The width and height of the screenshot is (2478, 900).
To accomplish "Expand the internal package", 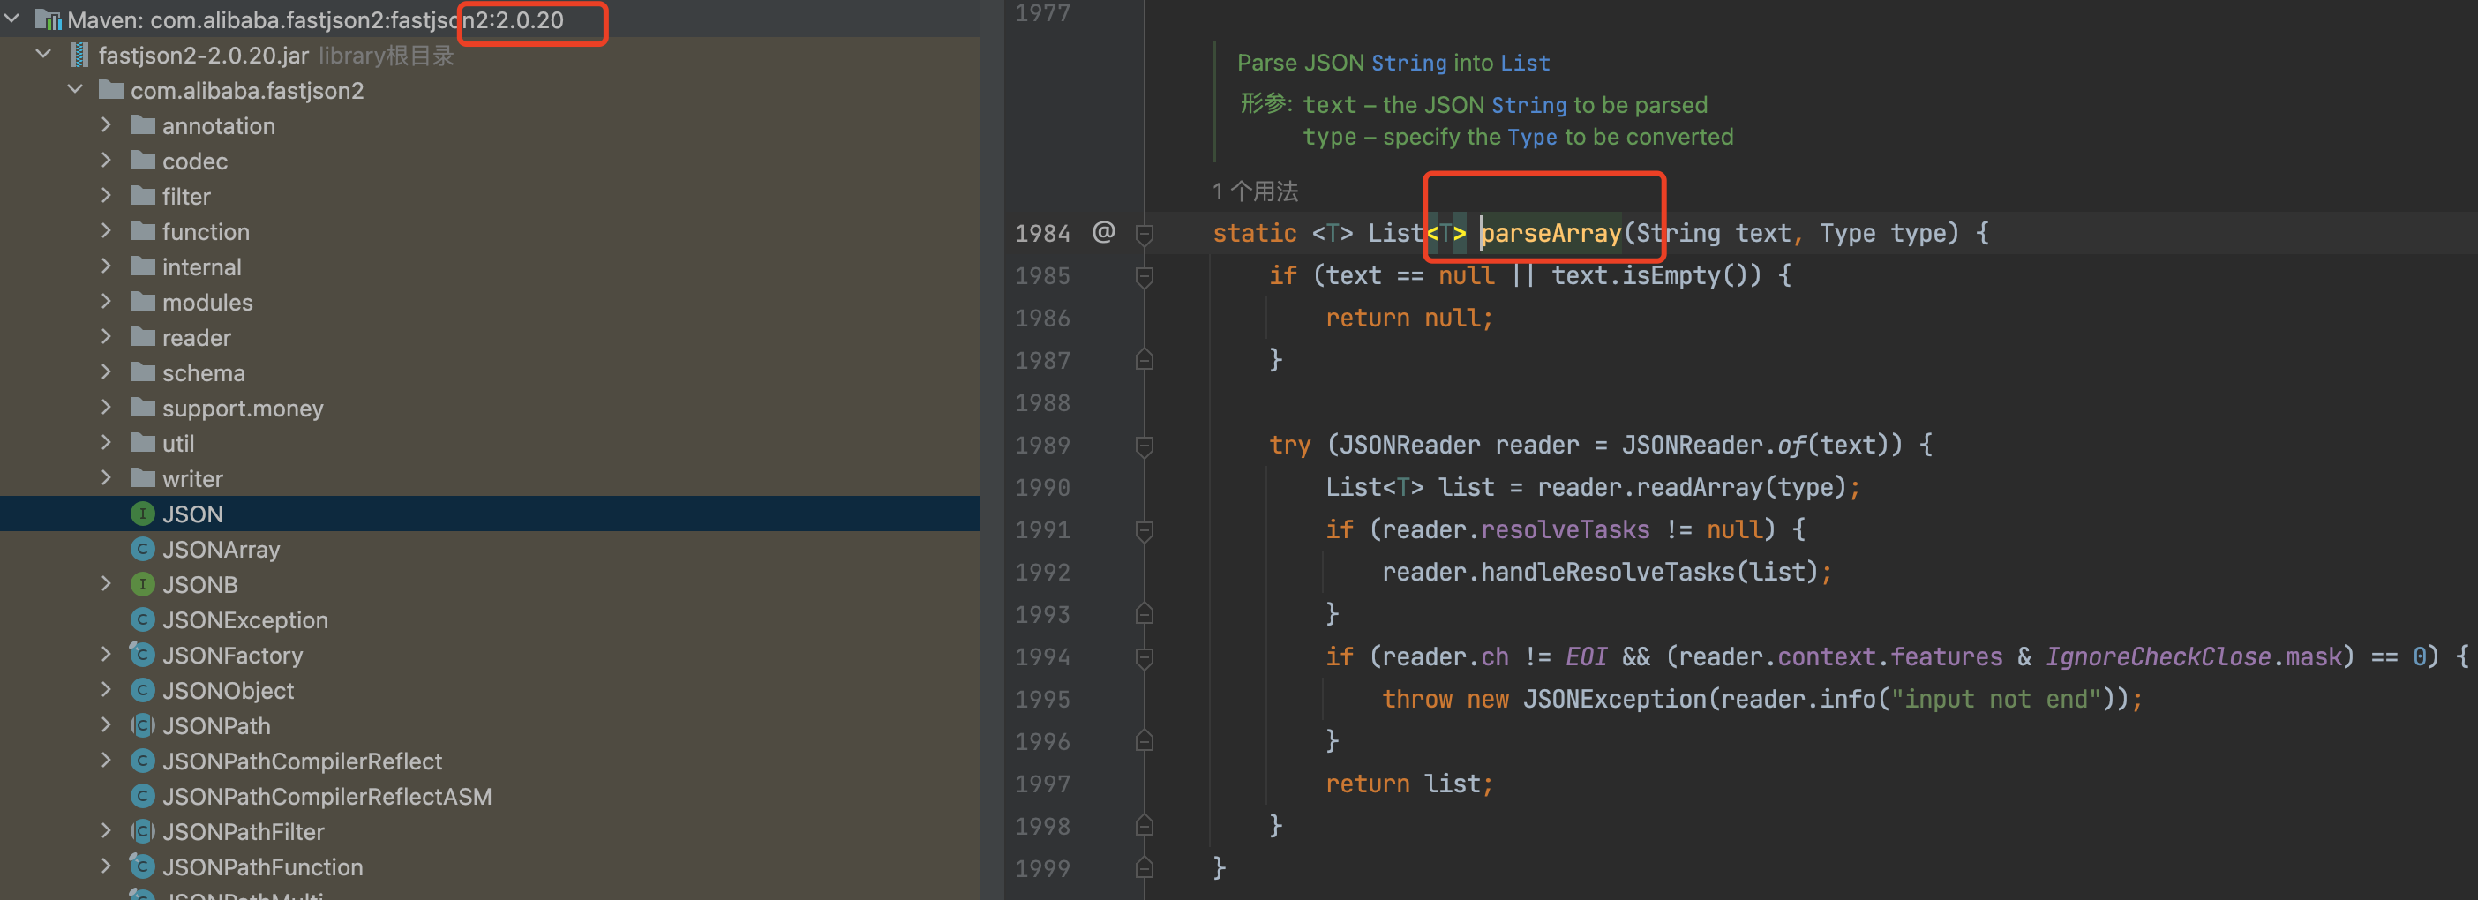I will pyautogui.click(x=107, y=266).
